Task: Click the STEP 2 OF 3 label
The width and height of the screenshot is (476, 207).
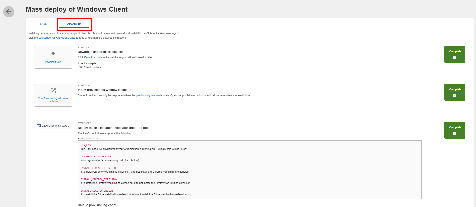Action: 84,86
